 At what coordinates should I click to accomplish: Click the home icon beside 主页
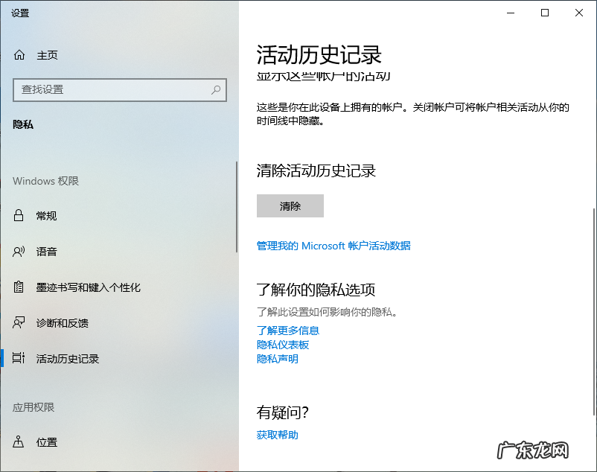(21, 54)
